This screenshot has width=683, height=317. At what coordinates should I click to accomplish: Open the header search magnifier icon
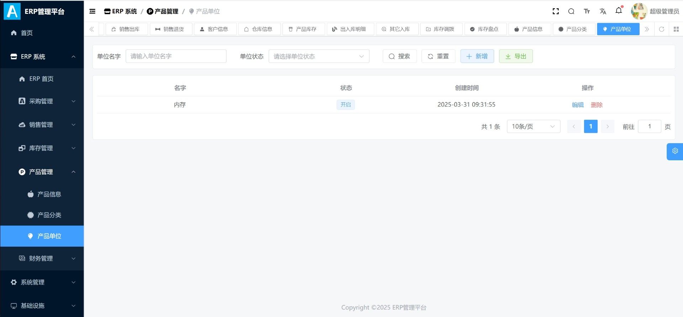point(571,11)
